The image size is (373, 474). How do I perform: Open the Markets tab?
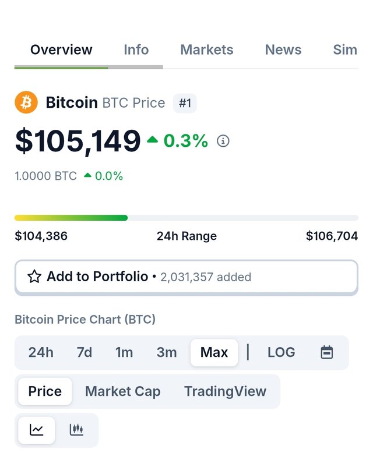click(207, 49)
